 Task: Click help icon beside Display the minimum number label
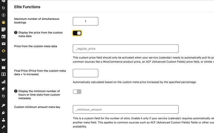click(x=16, y=91)
